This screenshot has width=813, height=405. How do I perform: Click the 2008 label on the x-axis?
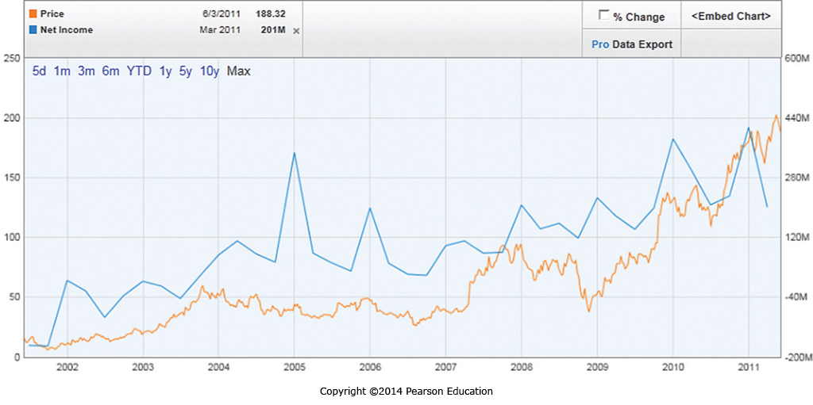coord(522,368)
